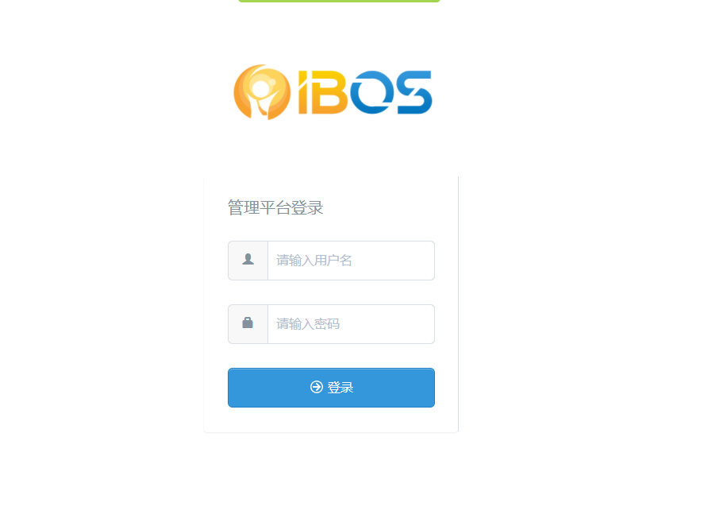Focus the 请输入用户名 username field
704x514 pixels.
[351, 261]
